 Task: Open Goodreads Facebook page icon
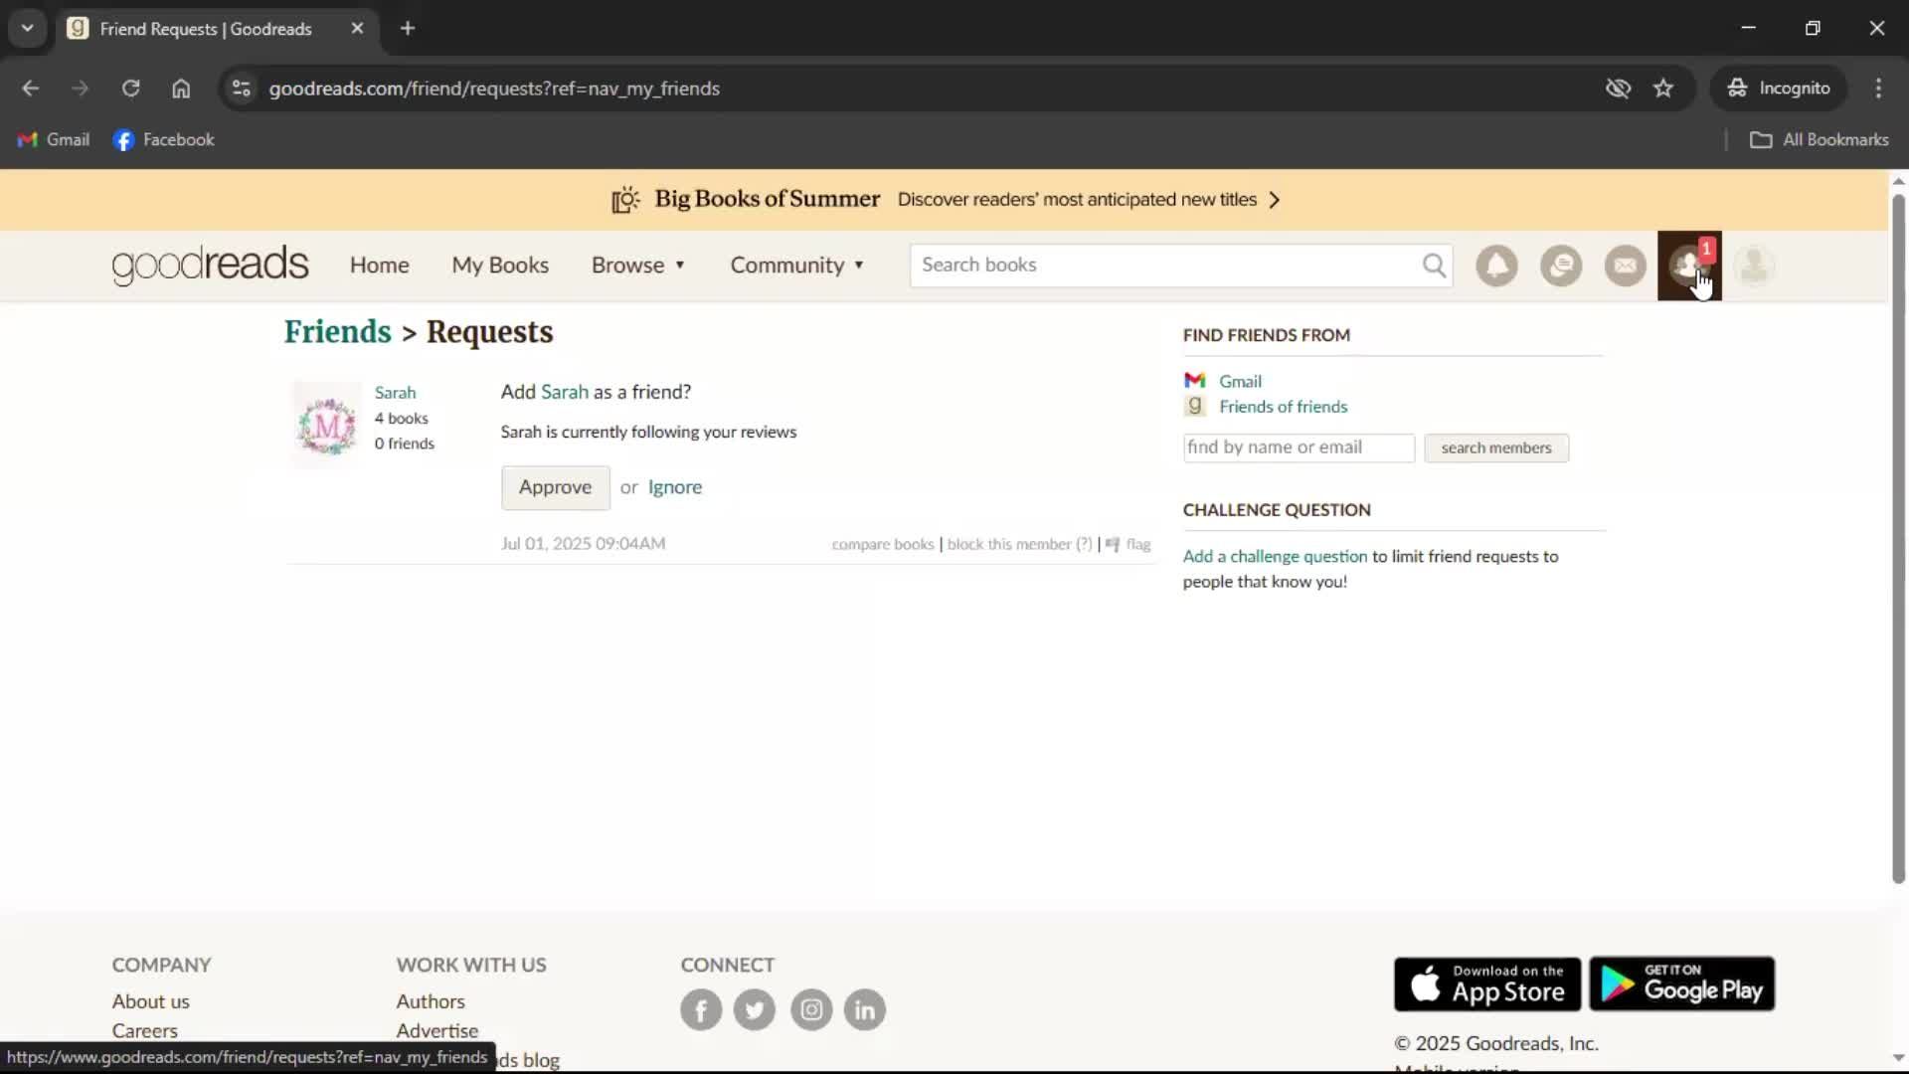[701, 1010]
